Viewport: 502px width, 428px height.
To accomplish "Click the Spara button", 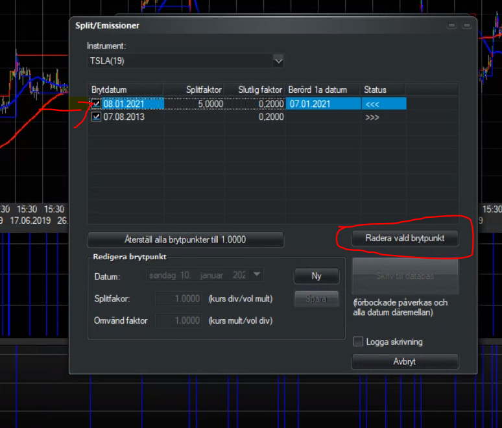I will [317, 299].
